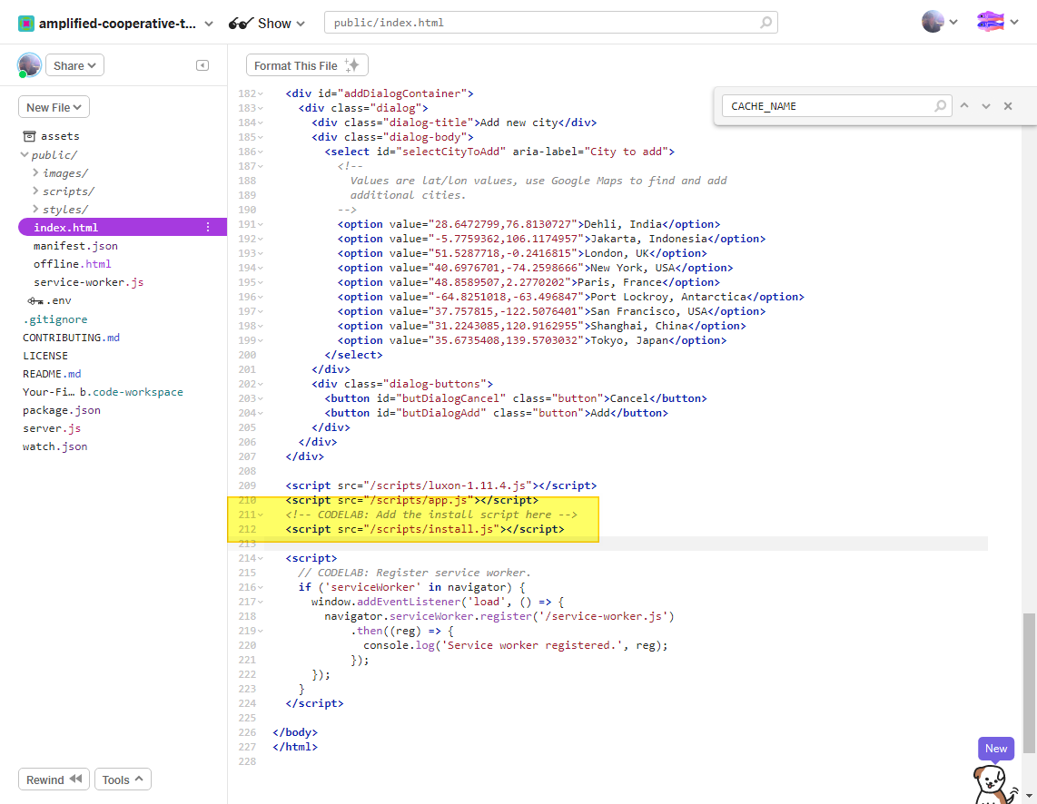The height and width of the screenshot is (804, 1037).
Task: Fold the script block at line 214
Action: tap(261, 559)
